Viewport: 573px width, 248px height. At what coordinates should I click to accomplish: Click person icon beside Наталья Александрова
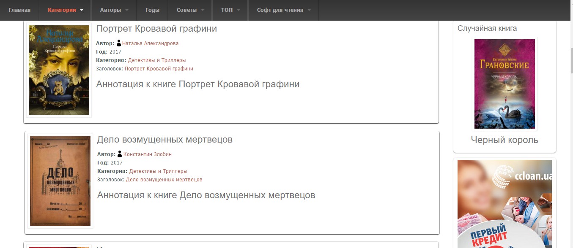[119, 43]
